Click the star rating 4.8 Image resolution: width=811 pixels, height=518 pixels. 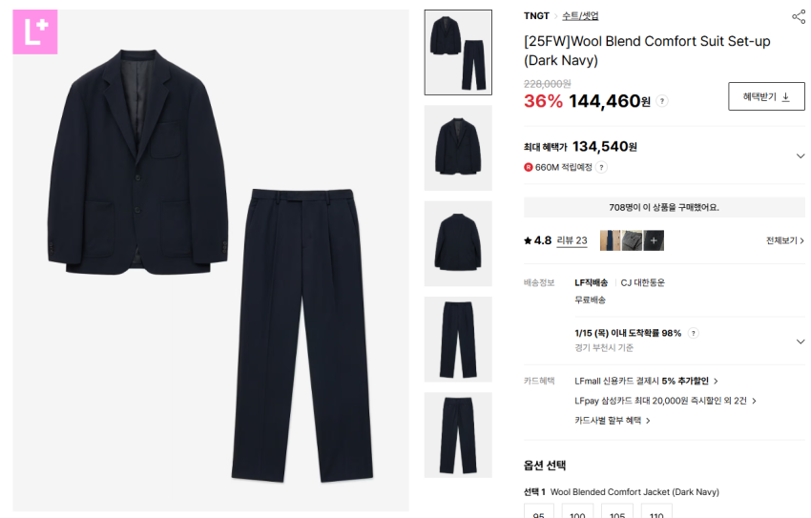tap(538, 240)
